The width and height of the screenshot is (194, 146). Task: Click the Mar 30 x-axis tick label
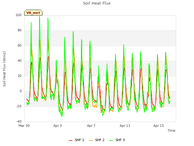point(24,126)
